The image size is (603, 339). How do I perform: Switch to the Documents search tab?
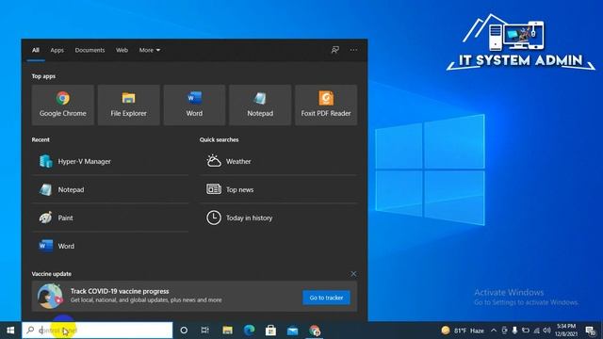pyautogui.click(x=90, y=50)
